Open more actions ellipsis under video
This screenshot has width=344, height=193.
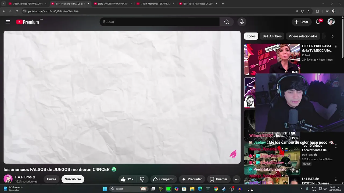point(236,179)
